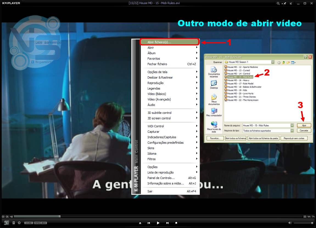Open Meus documentos in dialog sidebar
The height and width of the screenshot is (228, 316).
tap(214, 99)
